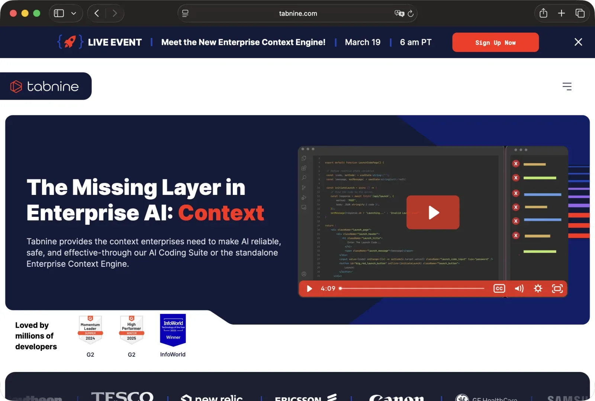Expand the sidebar tab group dropdown
This screenshot has height=401, width=595.
(x=74, y=13)
